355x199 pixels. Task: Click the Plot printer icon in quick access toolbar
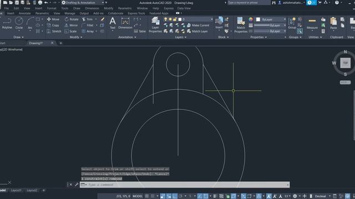(x=40, y=3)
